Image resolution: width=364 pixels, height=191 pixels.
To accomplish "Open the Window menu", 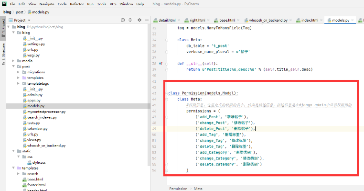I will point(126,4).
